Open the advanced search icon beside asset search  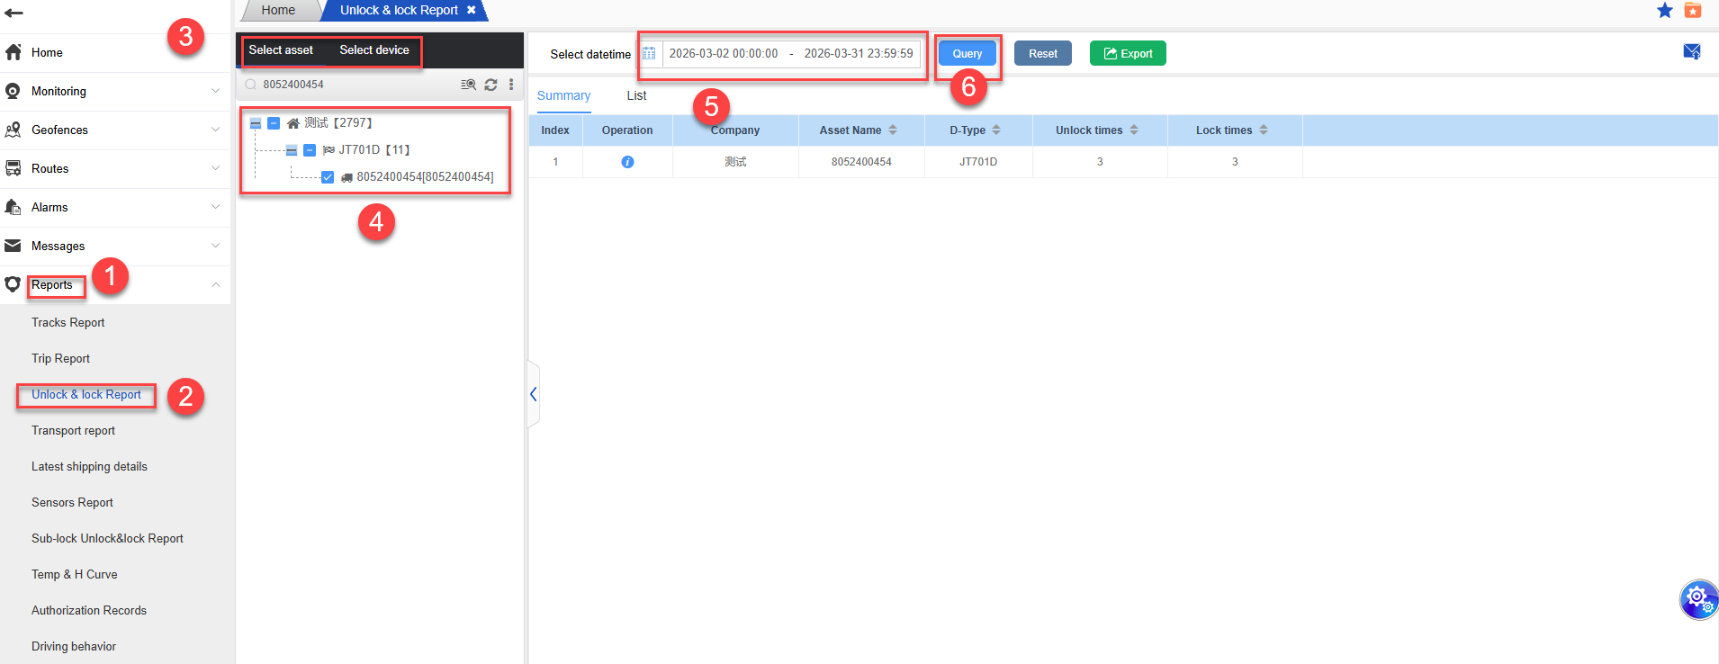[468, 85]
